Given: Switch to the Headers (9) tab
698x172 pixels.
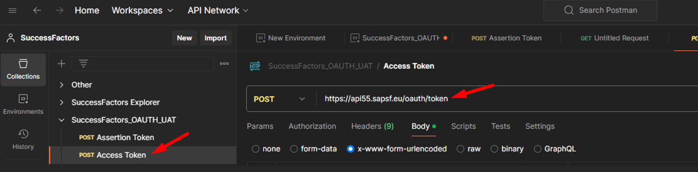Looking at the screenshot, I should pos(372,126).
